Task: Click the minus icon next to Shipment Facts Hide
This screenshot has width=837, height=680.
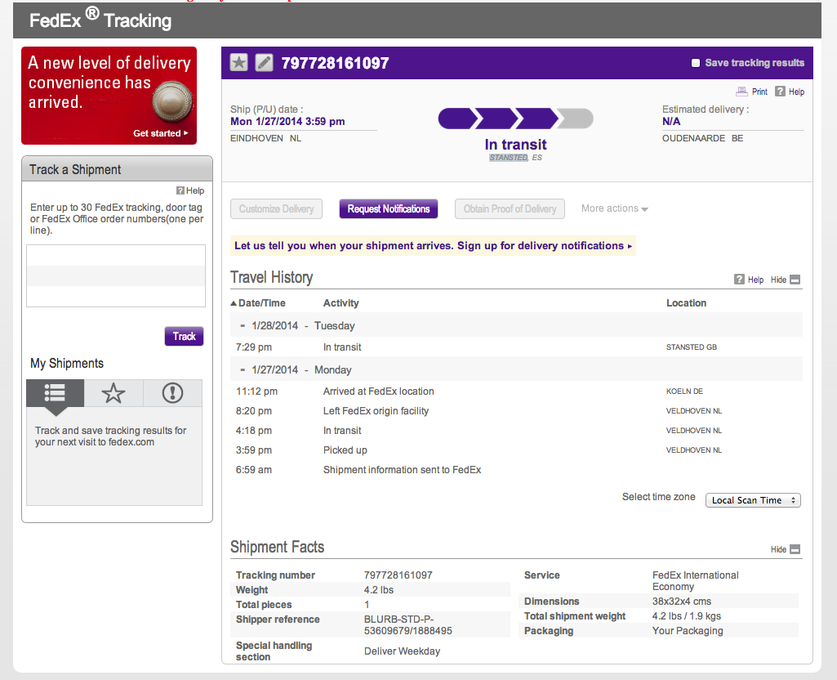Action: [795, 549]
